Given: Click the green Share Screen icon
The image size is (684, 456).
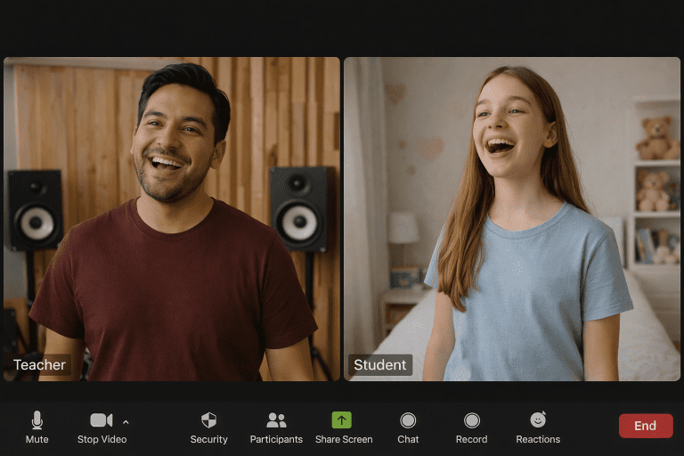Looking at the screenshot, I should coord(342,420).
